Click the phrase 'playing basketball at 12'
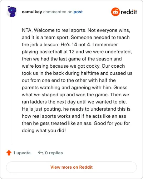This screenshot has width=143, height=179. tap(48, 52)
